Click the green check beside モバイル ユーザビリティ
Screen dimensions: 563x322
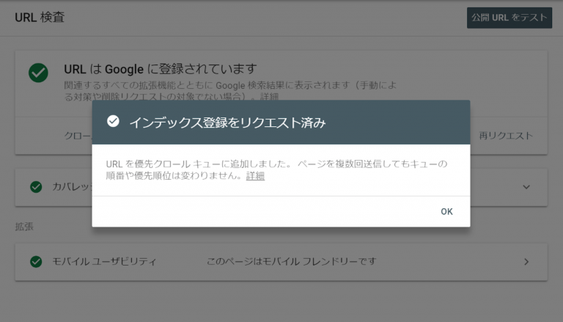pos(36,262)
